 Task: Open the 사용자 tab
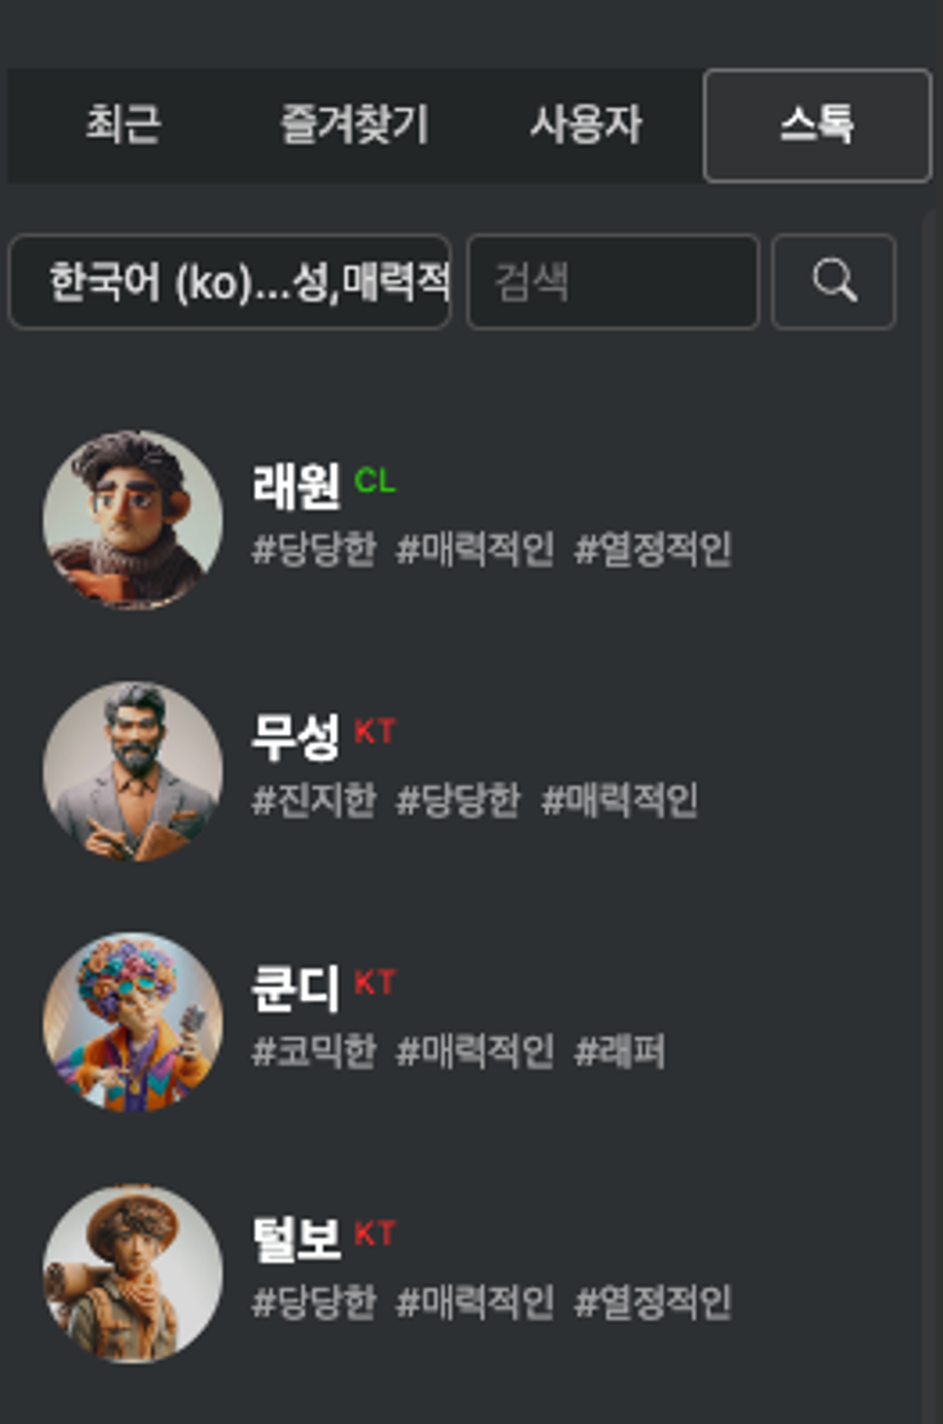(x=587, y=124)
